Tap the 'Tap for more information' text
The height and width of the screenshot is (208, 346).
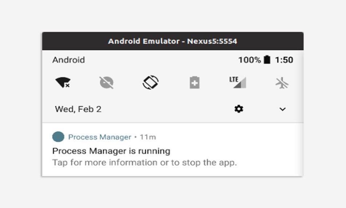pyautogui.click(x=145, y=163)
